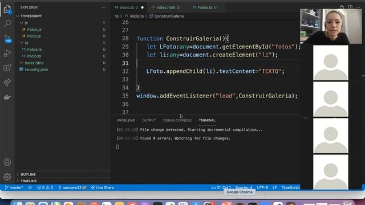Switch to Fotos.ts editor tab
This screenshot has width=365, height=205.
(205, 7)
